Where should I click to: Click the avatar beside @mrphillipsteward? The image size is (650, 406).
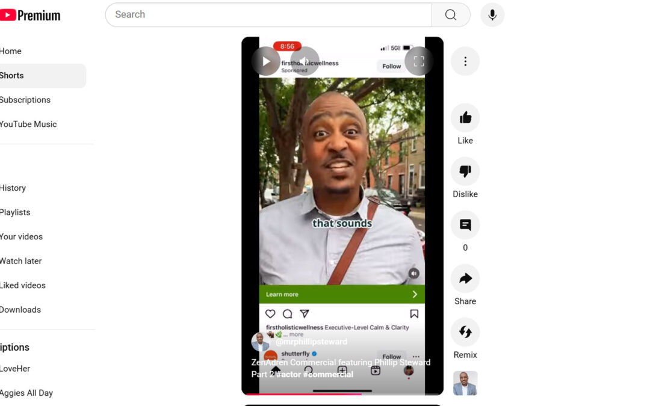click(x=260, y=342)
